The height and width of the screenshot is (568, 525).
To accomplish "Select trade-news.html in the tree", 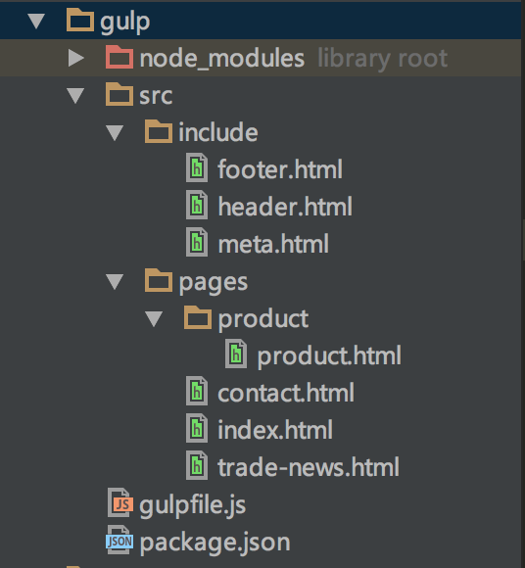I will (x=309, y=468).
